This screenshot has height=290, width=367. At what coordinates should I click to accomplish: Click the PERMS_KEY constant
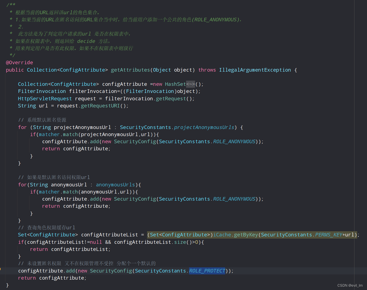[x=329, y=235]
